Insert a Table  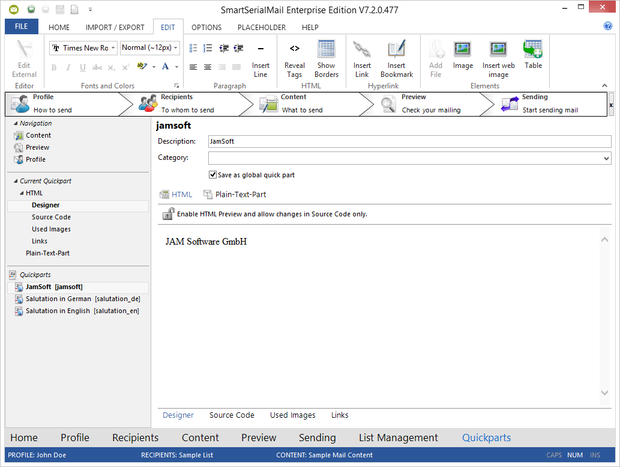[533, 55]
